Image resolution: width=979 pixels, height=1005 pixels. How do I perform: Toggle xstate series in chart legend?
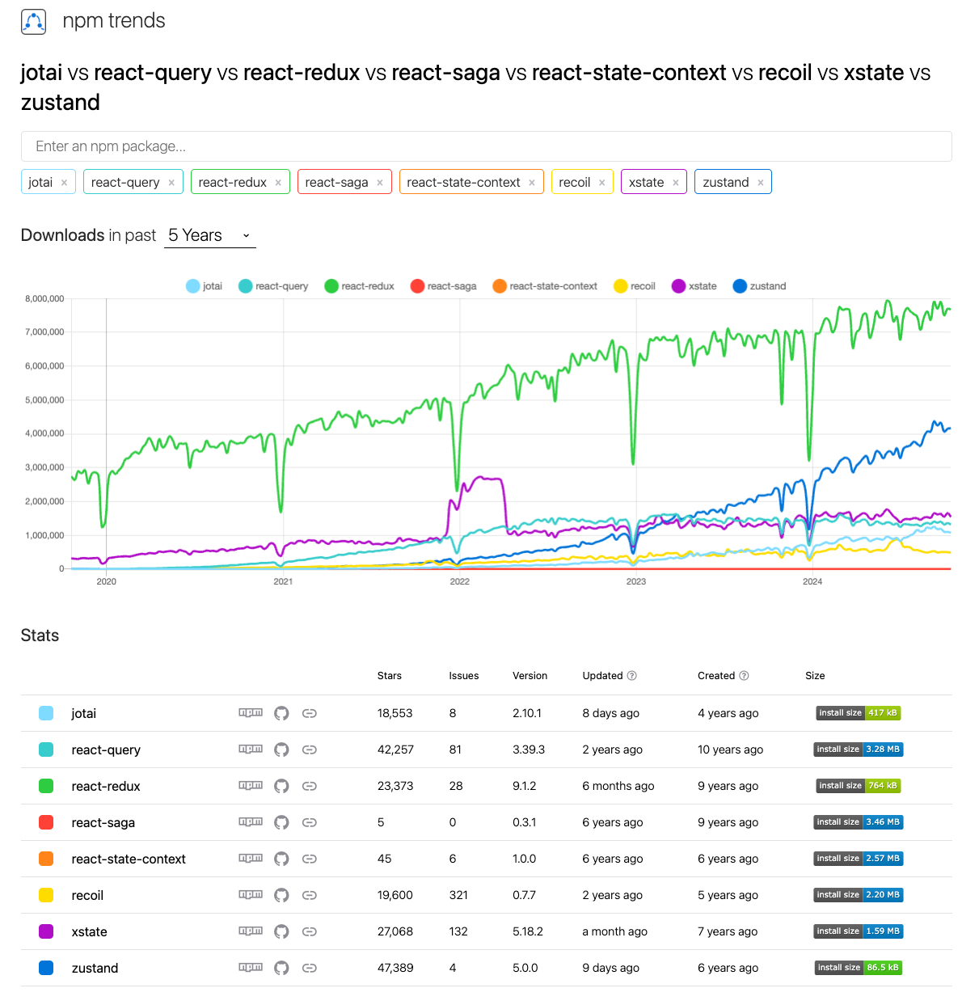694,286
